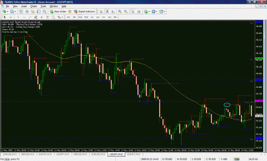This screenshot has height=161, width=267.
Task: Open the Indicators list icon
Action: point(146,12)
